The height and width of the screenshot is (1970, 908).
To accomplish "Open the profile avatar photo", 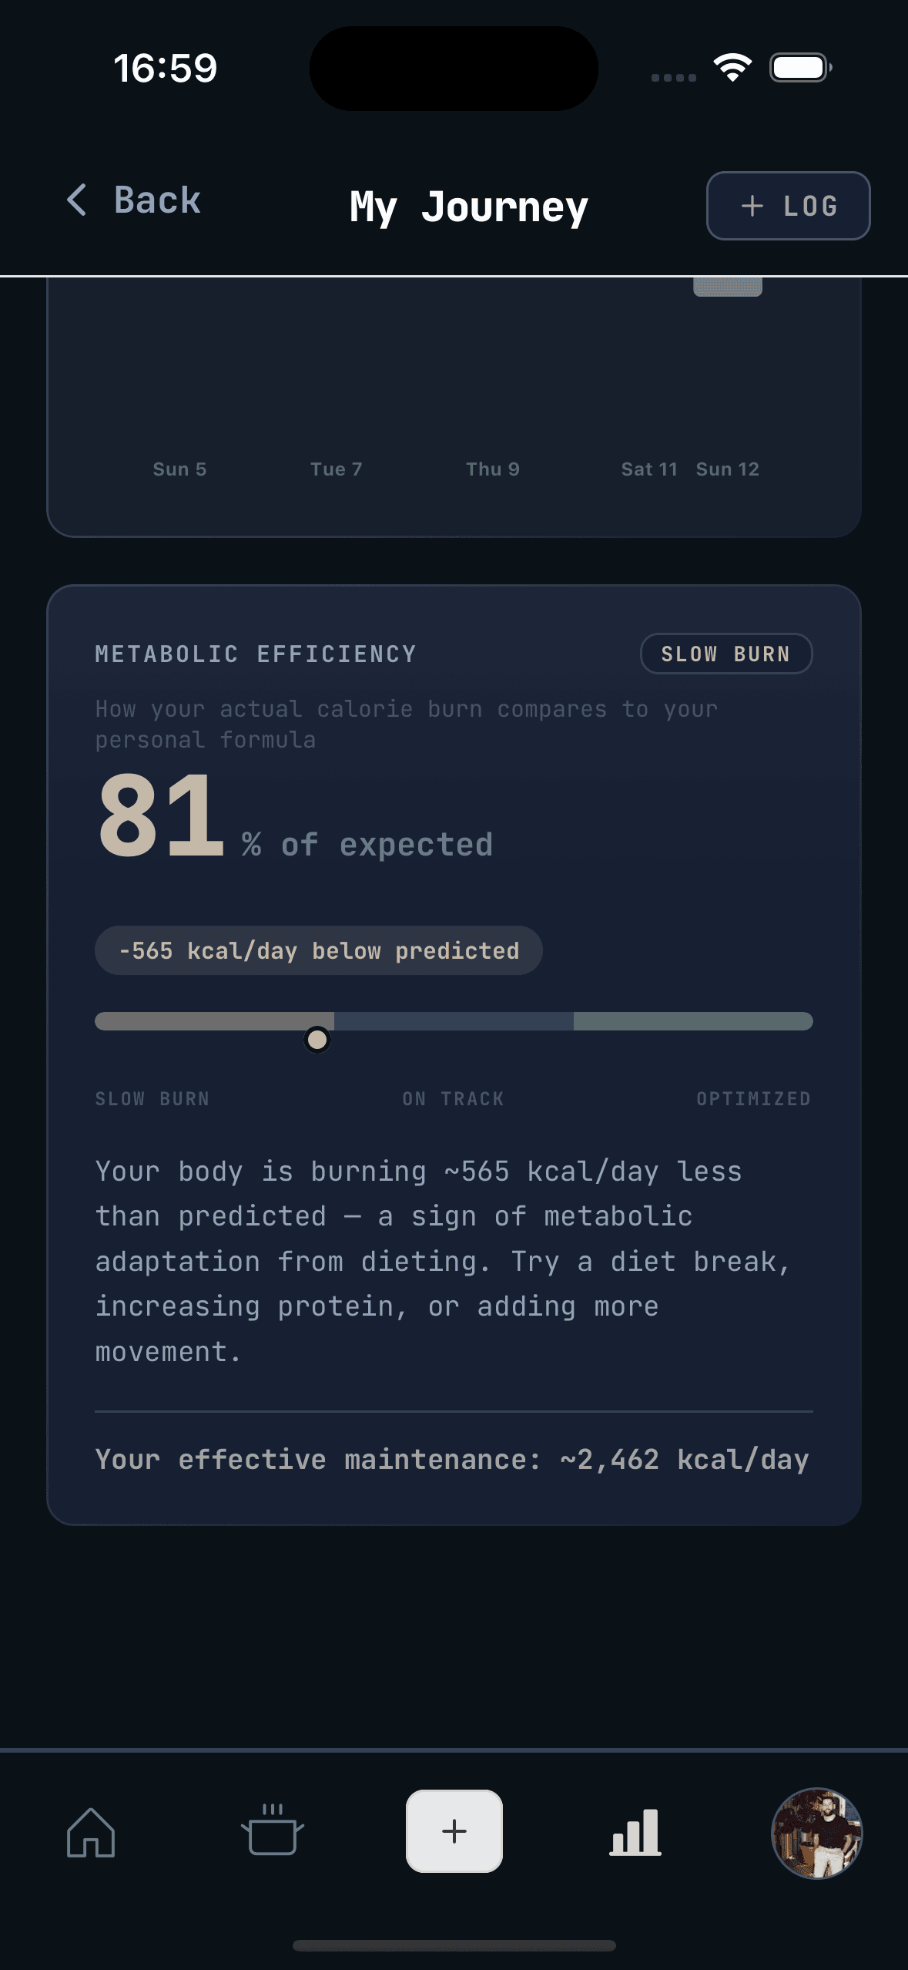I will [x=816, y=1833].
